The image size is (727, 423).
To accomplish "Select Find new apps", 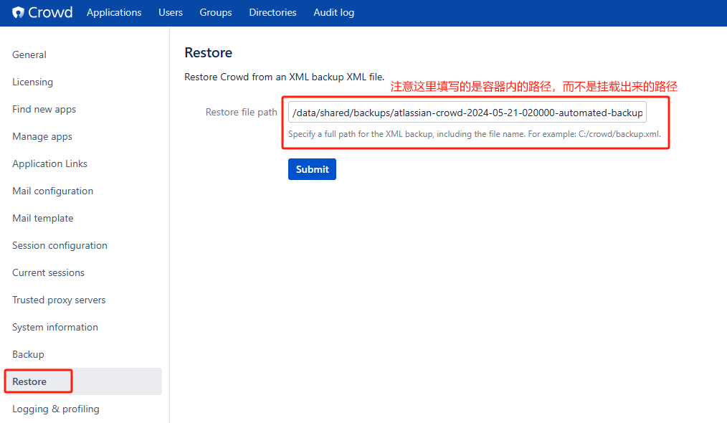I will pos(44,110).
